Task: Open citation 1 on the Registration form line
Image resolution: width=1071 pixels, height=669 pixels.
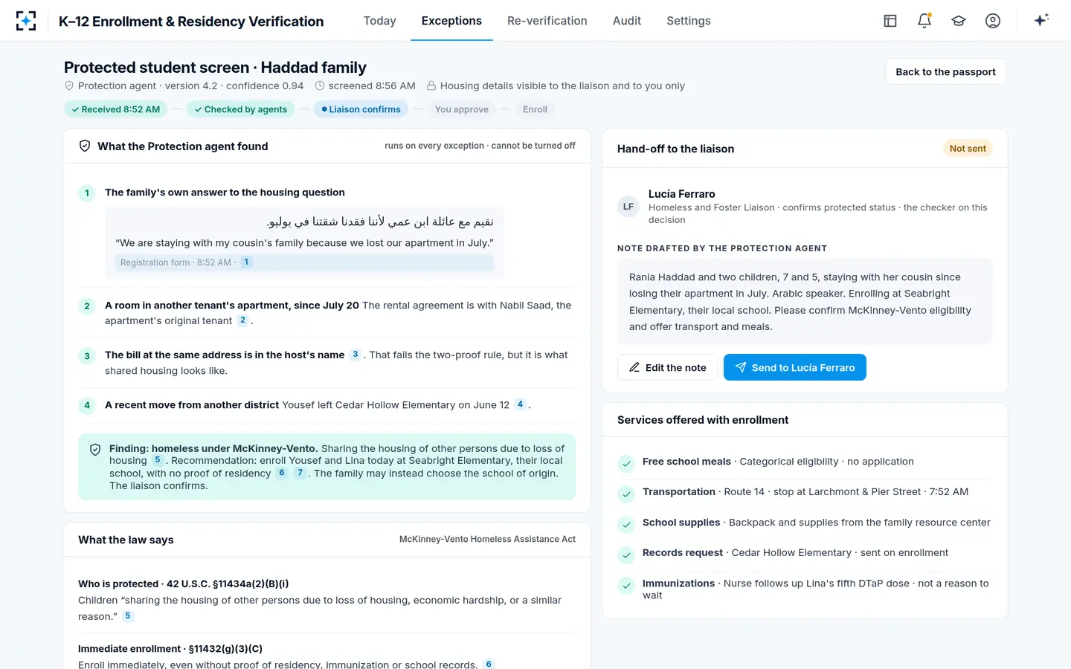Action: click(x=246, y=262)
